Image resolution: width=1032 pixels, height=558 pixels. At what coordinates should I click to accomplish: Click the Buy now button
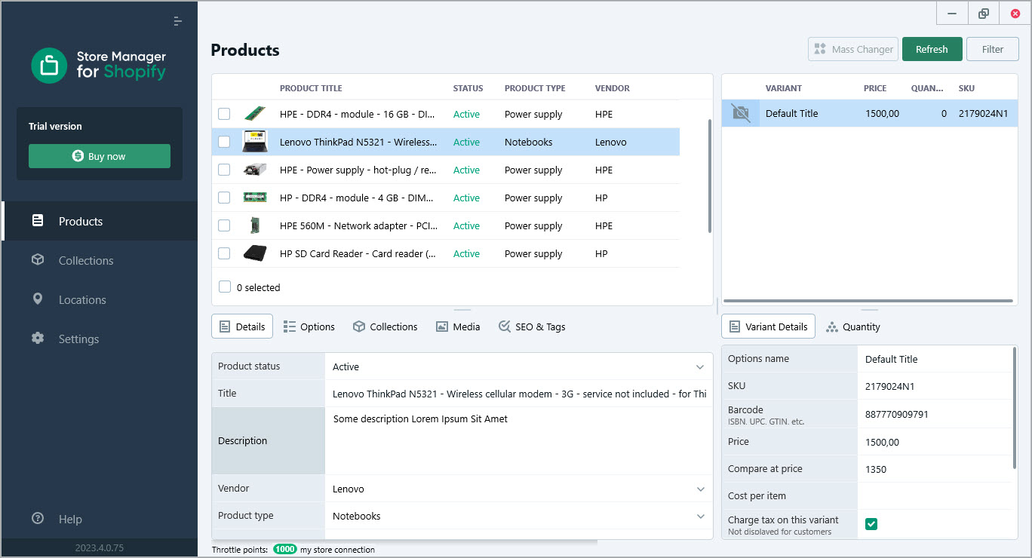point(100,156)
